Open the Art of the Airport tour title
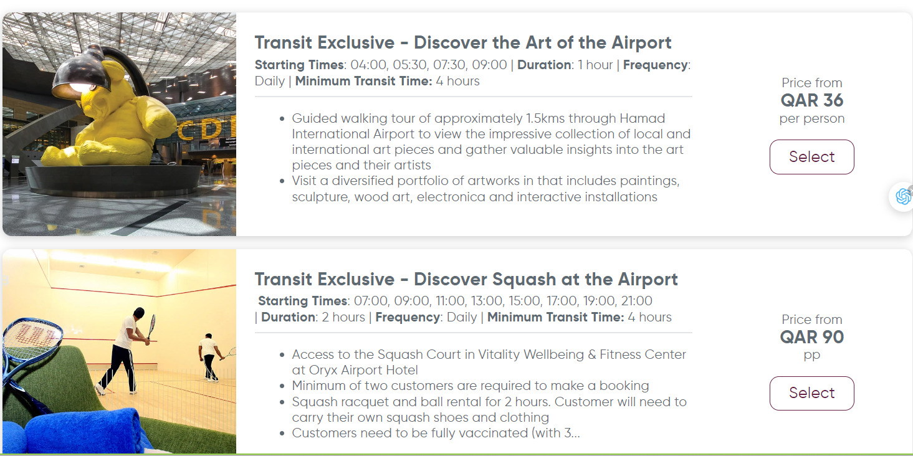 coord(463,42)
